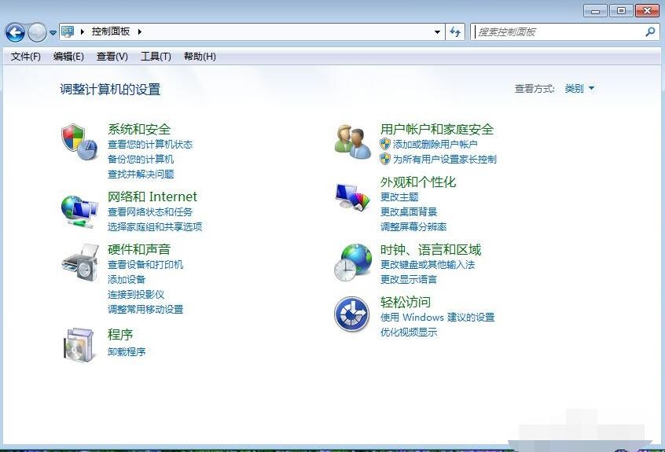
Task: Open the 网络和 Internet heading
Action: point(152,197)
